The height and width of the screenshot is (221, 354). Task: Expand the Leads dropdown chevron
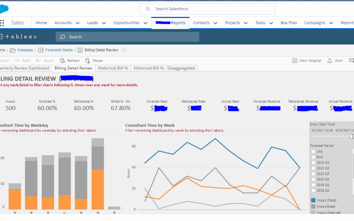coord(104,23)
